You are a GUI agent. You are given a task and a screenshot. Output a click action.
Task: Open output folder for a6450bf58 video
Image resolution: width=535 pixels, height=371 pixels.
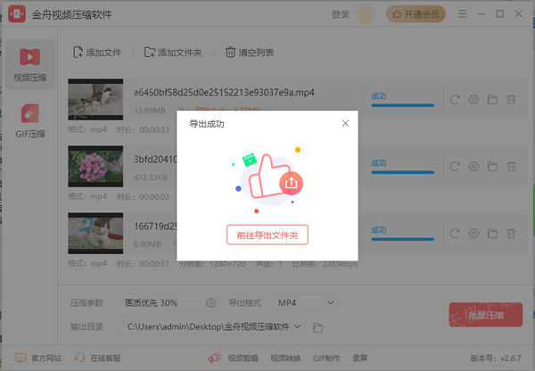tap(492, 100)
